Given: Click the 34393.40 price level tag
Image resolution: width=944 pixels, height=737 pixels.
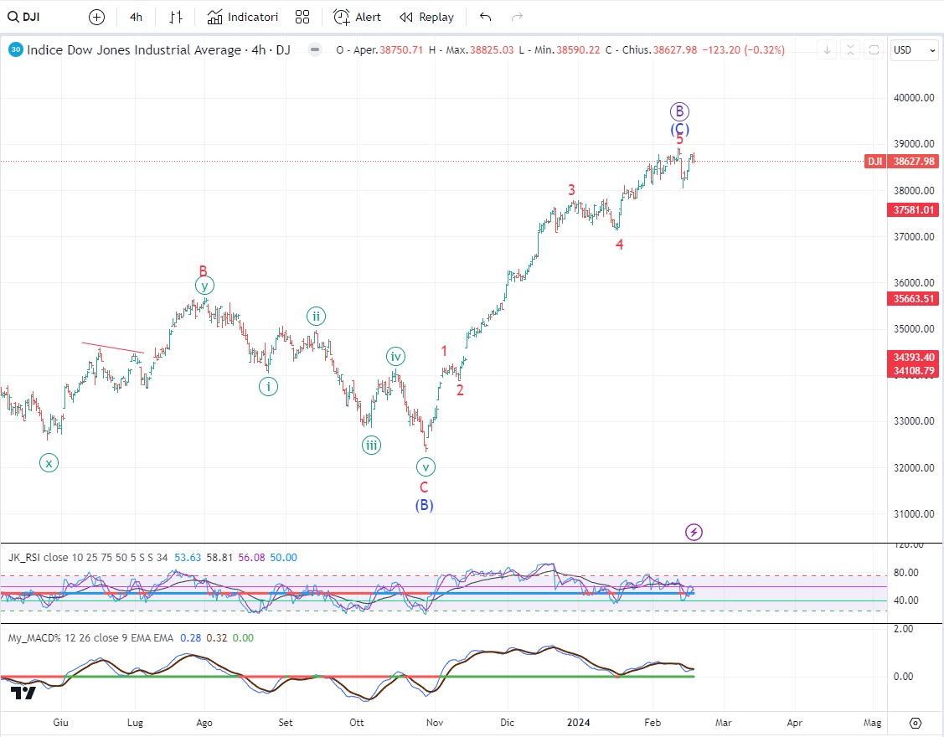Looking at the screenshot, I should 913,358.
